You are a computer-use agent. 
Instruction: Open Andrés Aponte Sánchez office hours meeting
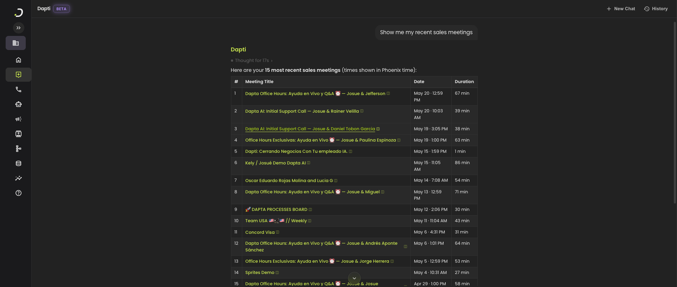tap(321, 247)
